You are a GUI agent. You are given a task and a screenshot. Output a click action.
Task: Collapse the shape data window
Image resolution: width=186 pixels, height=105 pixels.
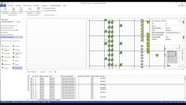[x=179, y=21]
